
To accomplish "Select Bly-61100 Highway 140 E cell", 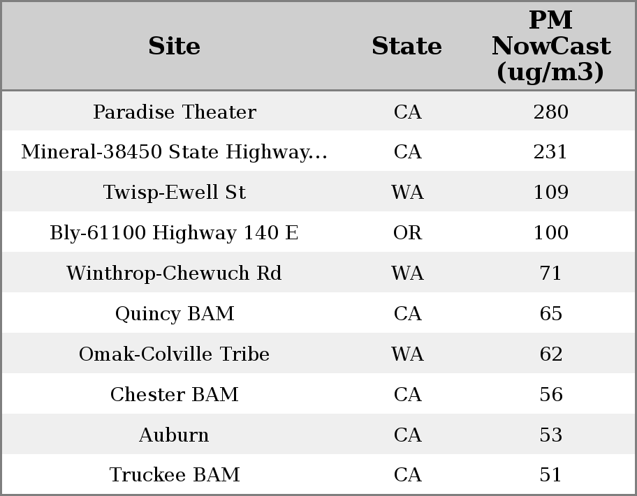I will tap(174, 233).
